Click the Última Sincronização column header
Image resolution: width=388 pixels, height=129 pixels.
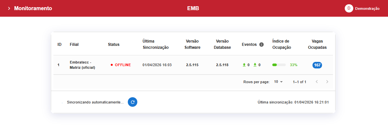tap(156, 44)
